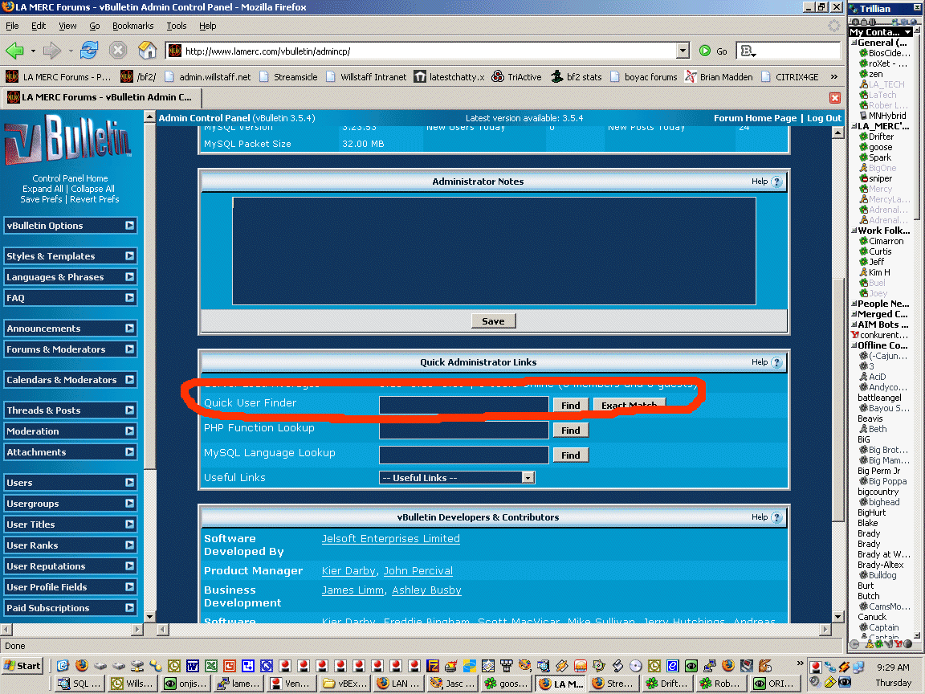
Task: Click Expand All in the navigation
Action: (43, 189)
